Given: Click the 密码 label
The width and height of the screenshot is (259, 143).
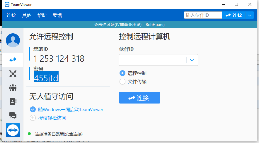Looking at the screenshot, I should (38, 68).
